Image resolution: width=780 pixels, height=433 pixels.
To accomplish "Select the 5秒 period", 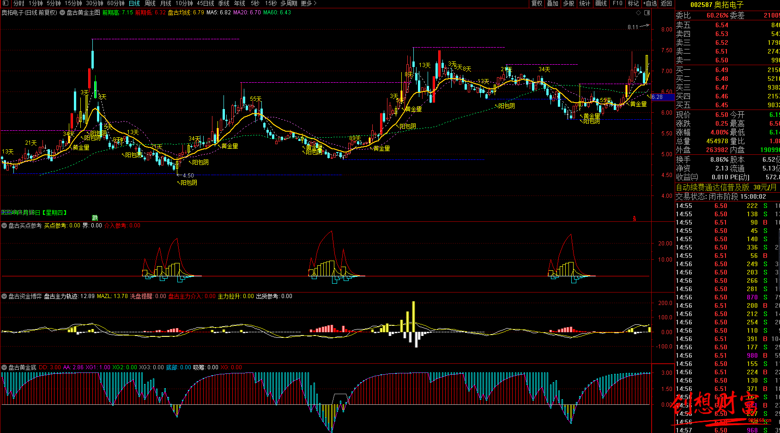I will click(x=255, y=3).
